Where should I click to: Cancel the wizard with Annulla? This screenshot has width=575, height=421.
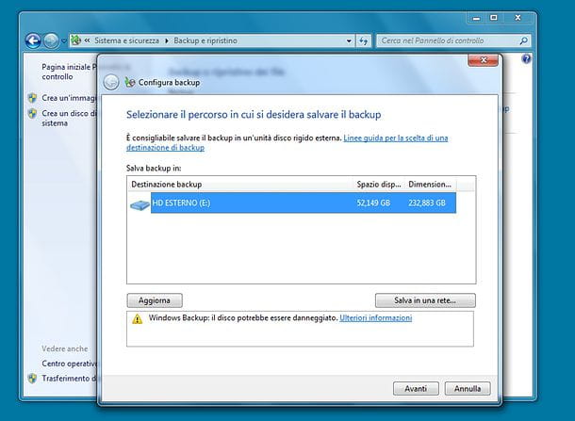pos(467,388)
